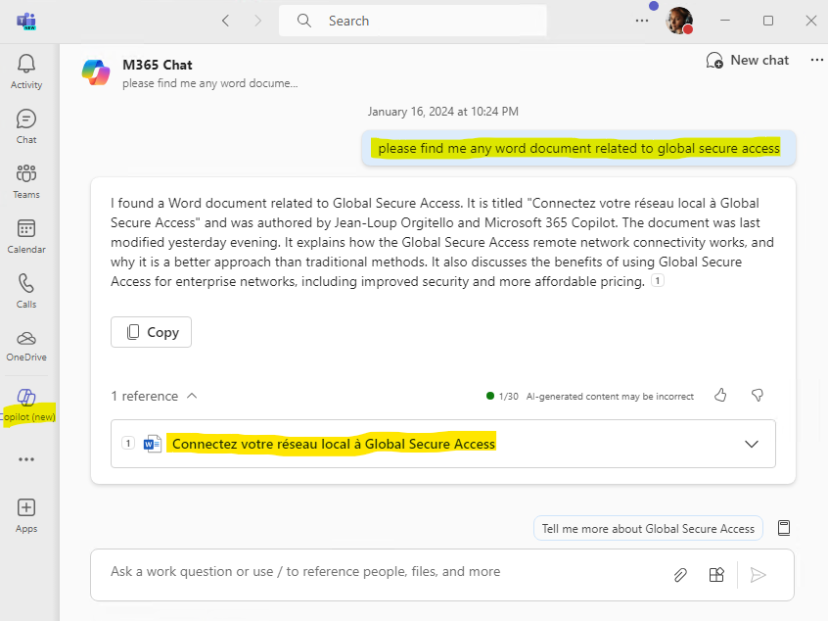828x621 pixels.
Task: Click the Word file icon in reference
Action: tap(152, 444)
